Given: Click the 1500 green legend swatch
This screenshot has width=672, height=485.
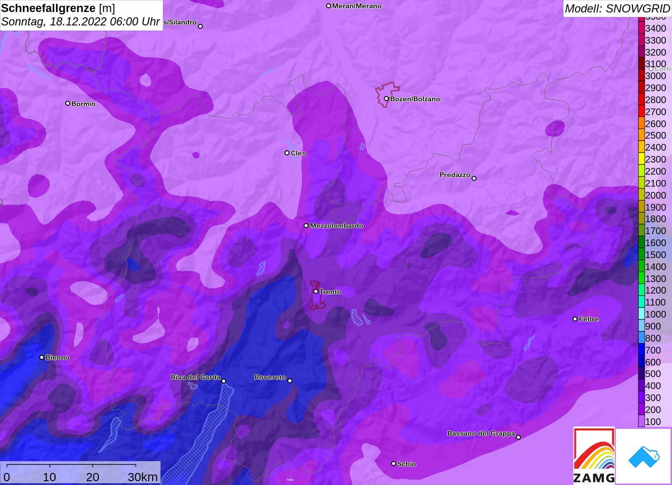Looking at the screenshot, I should coord(641,255).
